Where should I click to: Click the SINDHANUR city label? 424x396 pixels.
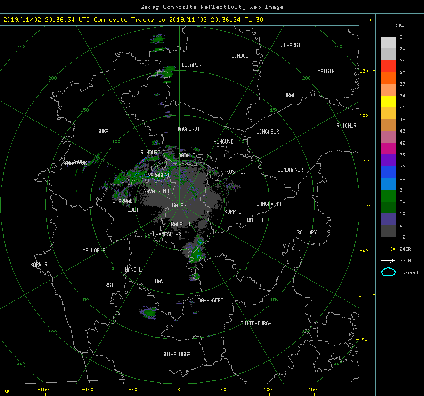coord(290,170)
